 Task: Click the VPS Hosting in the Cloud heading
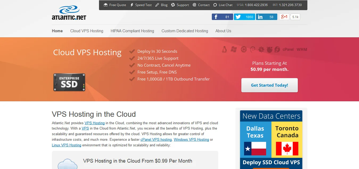pyautogui.click(x=94, y=114)
